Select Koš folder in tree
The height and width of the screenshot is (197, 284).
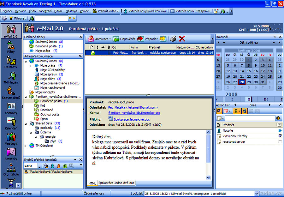click(x=43, y=105)
